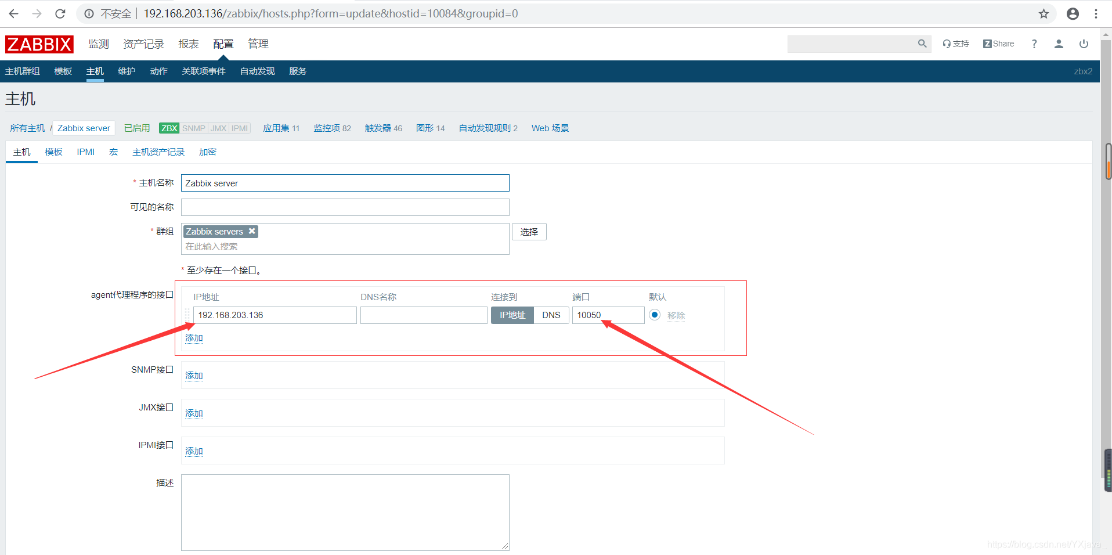Image resolution: width=1112 pixels, height=555 pixels.
Task: Click the SNMP availability badge
Action: [x=194, y=128]
